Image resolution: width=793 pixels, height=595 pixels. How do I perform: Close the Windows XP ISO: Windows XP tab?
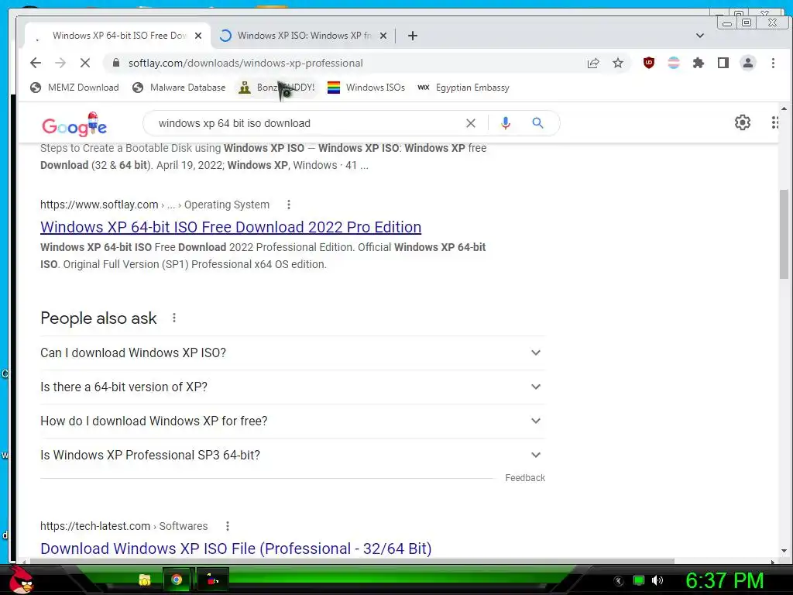pos(383,36)
